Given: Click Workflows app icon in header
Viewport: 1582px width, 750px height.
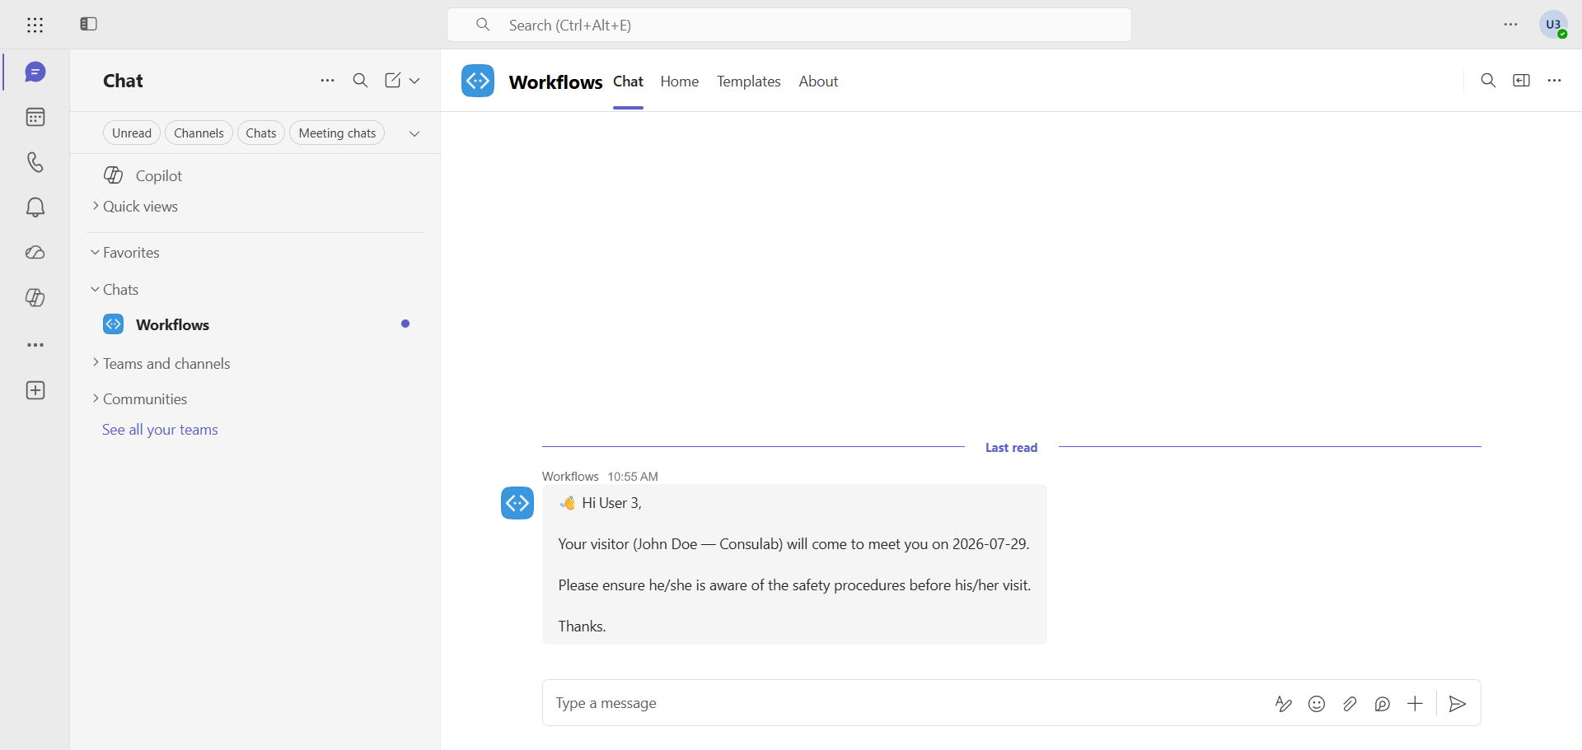Looking at the screenshot, I should (x=478, y=81).
